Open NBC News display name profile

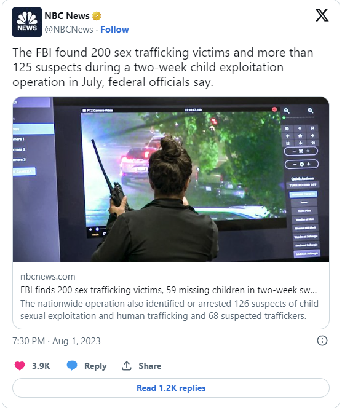(67, 16)
